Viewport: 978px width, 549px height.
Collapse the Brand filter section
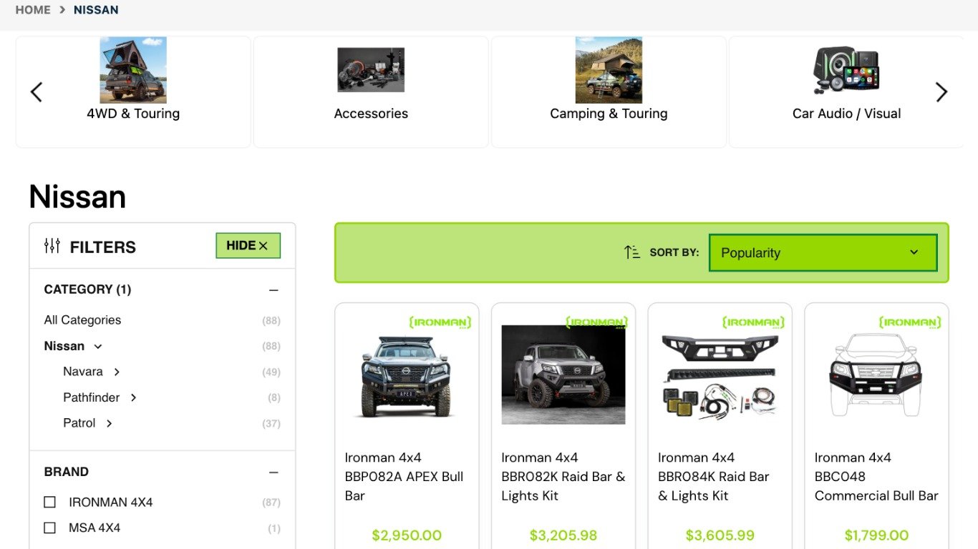273,473
